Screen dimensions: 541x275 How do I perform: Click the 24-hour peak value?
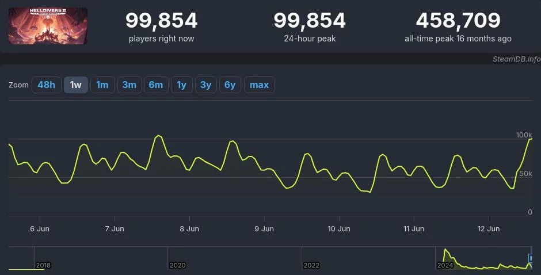coord(310,20)
